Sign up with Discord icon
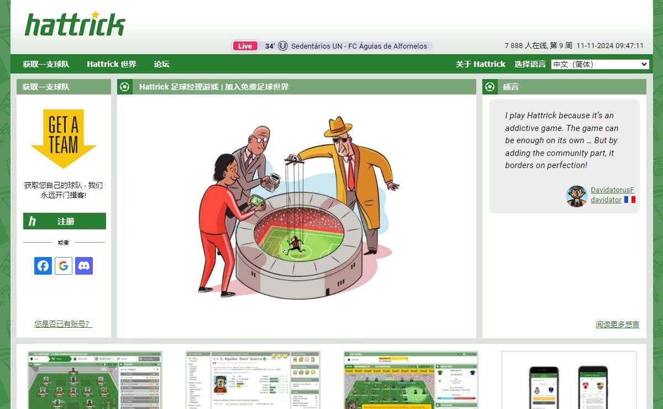 pyautogui.click(x=84, y=266)
